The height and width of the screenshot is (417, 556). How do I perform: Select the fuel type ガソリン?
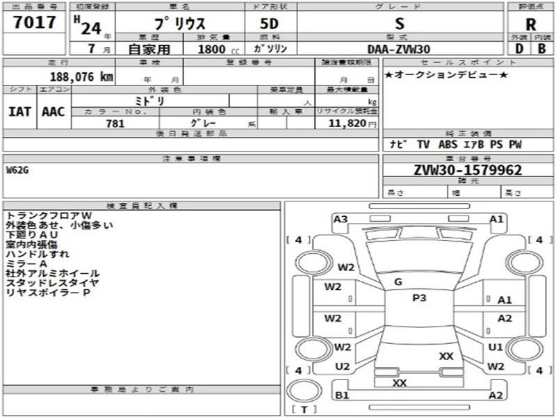point(270,49)
